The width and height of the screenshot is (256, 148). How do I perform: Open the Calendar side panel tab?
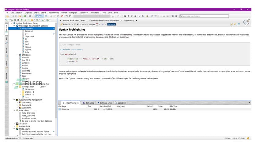[6, 52]
